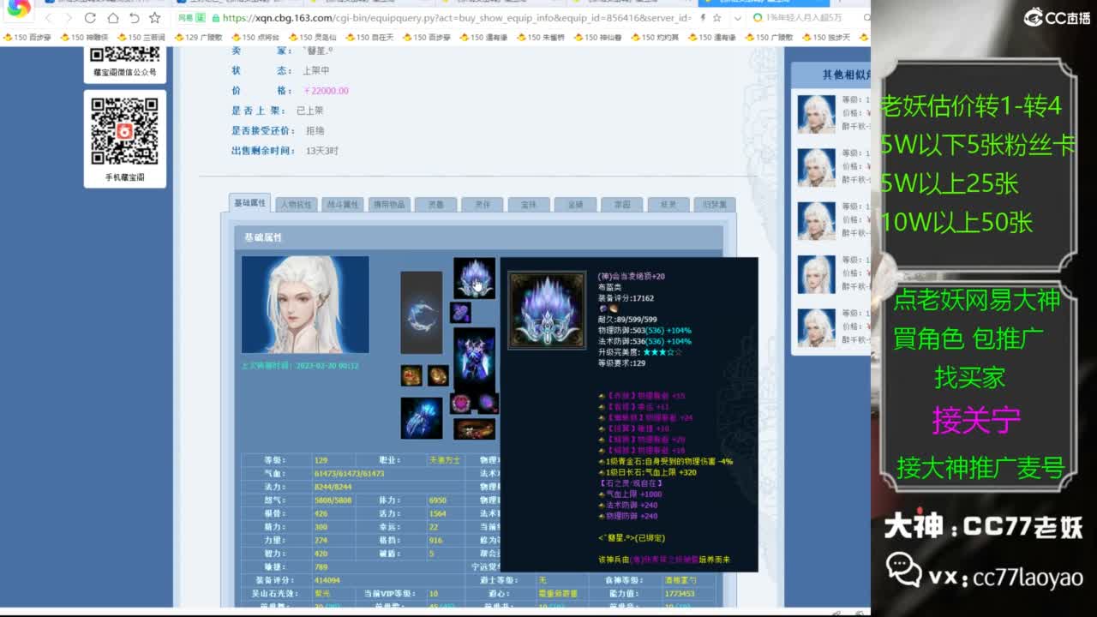Click the equipment score value 414094
The height and width of the screenshot is (617, 1097).
pyautogui.click(x=327, y=580)
